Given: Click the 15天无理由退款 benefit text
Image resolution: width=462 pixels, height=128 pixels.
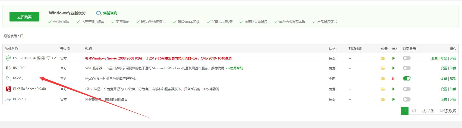Looking at the screenshot, I should (93, 22).
